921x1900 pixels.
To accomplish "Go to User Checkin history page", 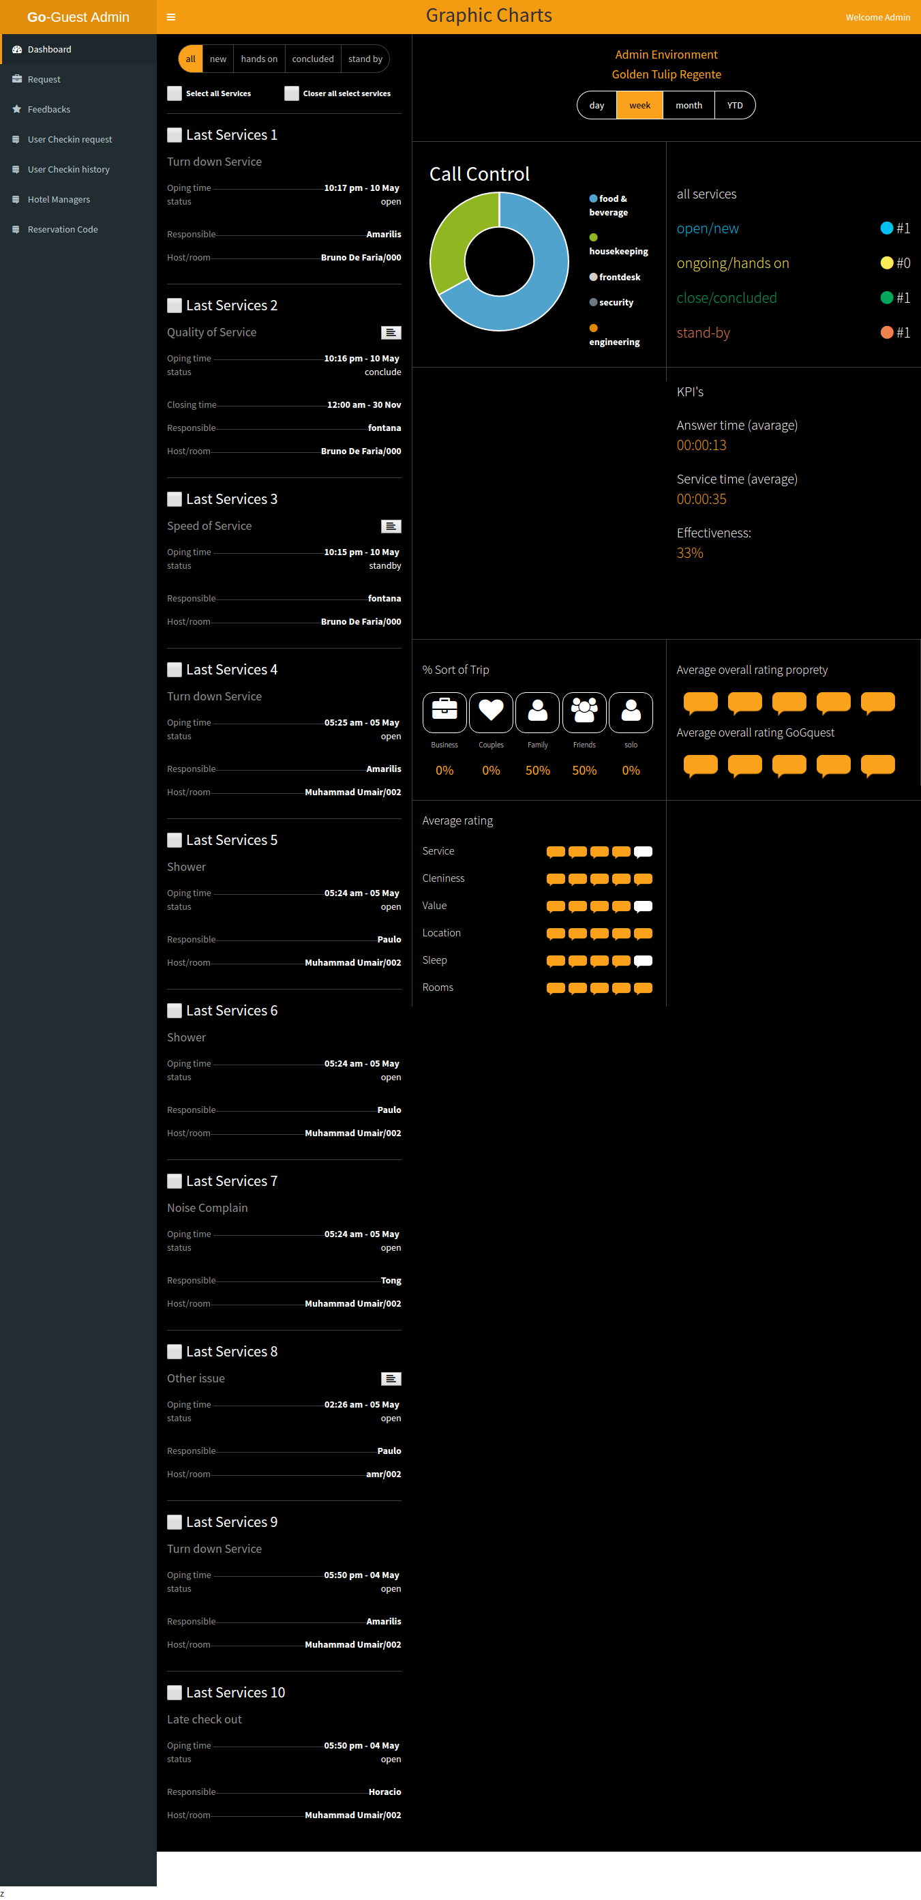I will pyautogui.click(x=69, y=170).
